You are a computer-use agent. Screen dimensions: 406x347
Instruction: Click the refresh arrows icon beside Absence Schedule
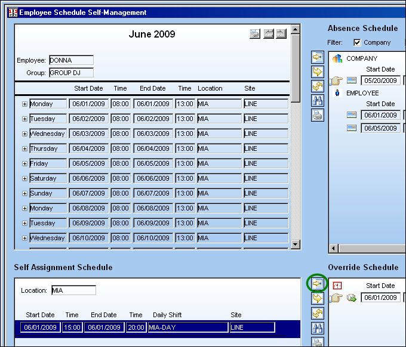tap(318, 86)
